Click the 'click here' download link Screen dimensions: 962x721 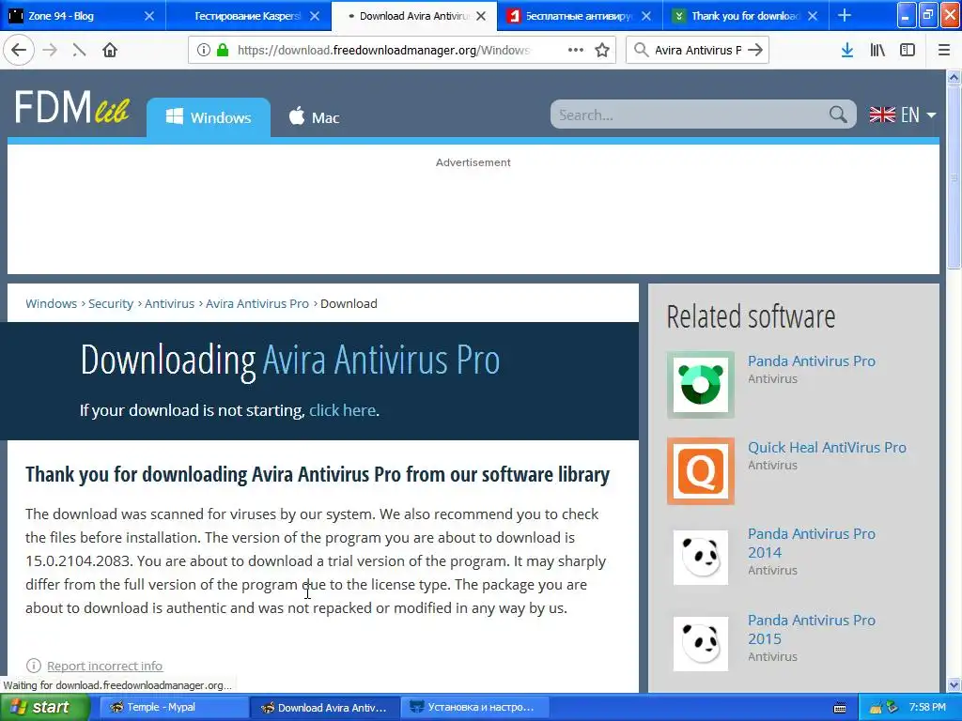[x=342, y=410]
